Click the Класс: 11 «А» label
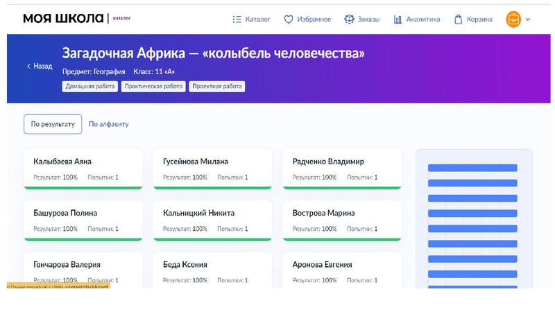Image resolution: width=555 pixels, height=312 pixels. click(154, 71)
